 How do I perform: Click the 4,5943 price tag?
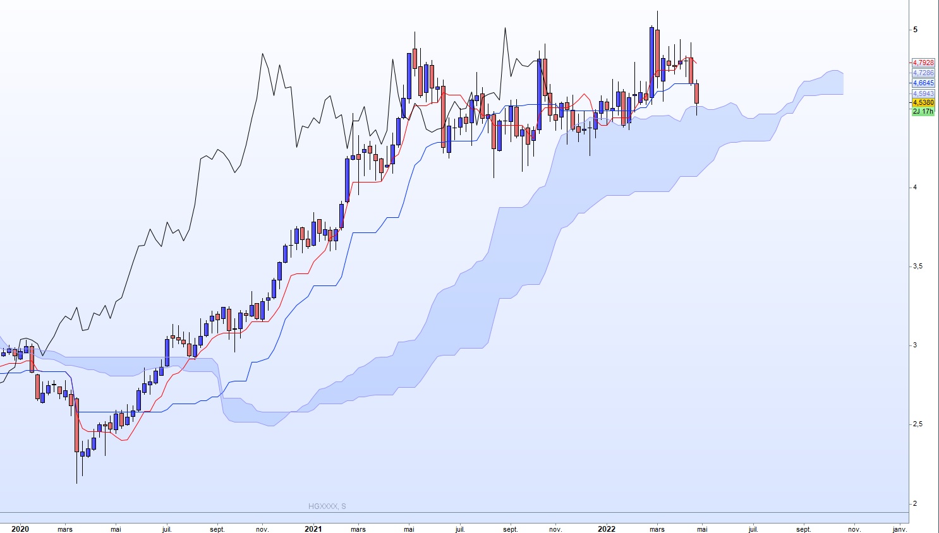coord(923,93)
